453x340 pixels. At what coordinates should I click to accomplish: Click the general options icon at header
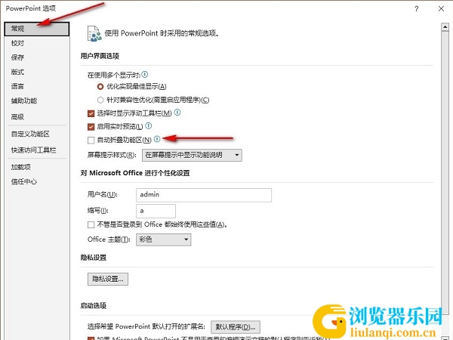click(94, 33)
